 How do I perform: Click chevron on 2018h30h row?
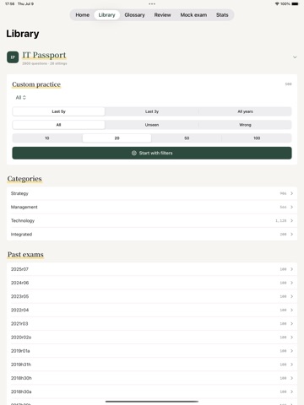(x=292, y=378)
